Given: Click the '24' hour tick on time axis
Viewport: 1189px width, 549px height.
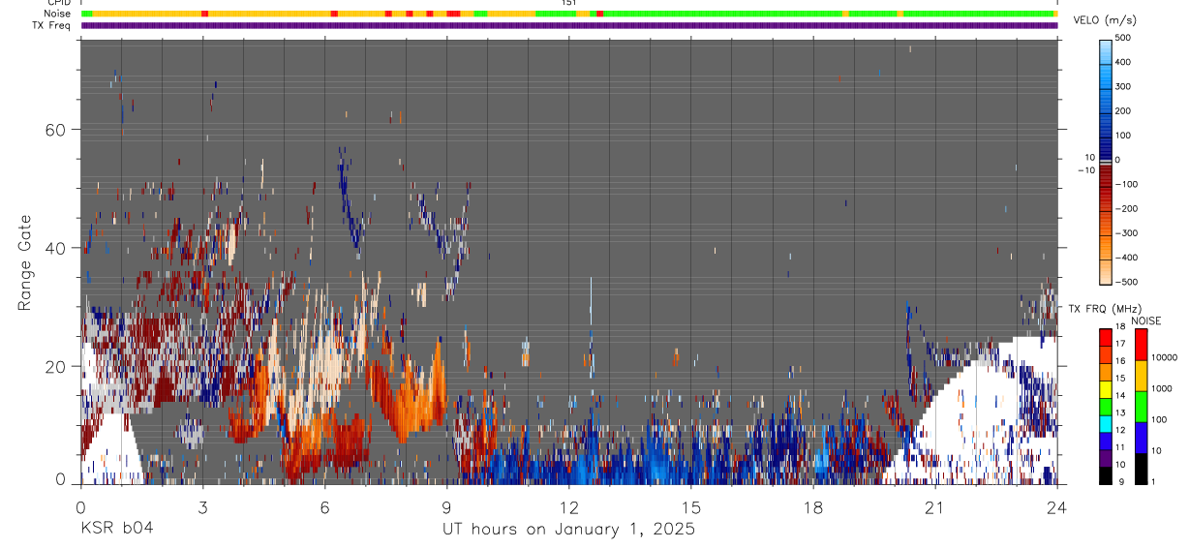Looking at the screenshot, I should pyautogui.click(x=1057, y=507).
